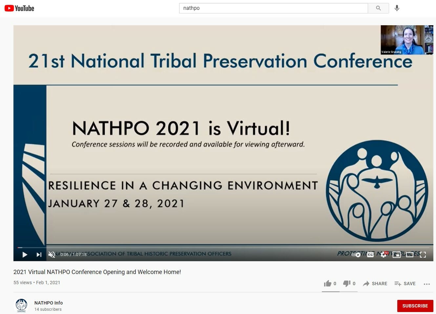Submit search with magnifier button

point(378,8)
